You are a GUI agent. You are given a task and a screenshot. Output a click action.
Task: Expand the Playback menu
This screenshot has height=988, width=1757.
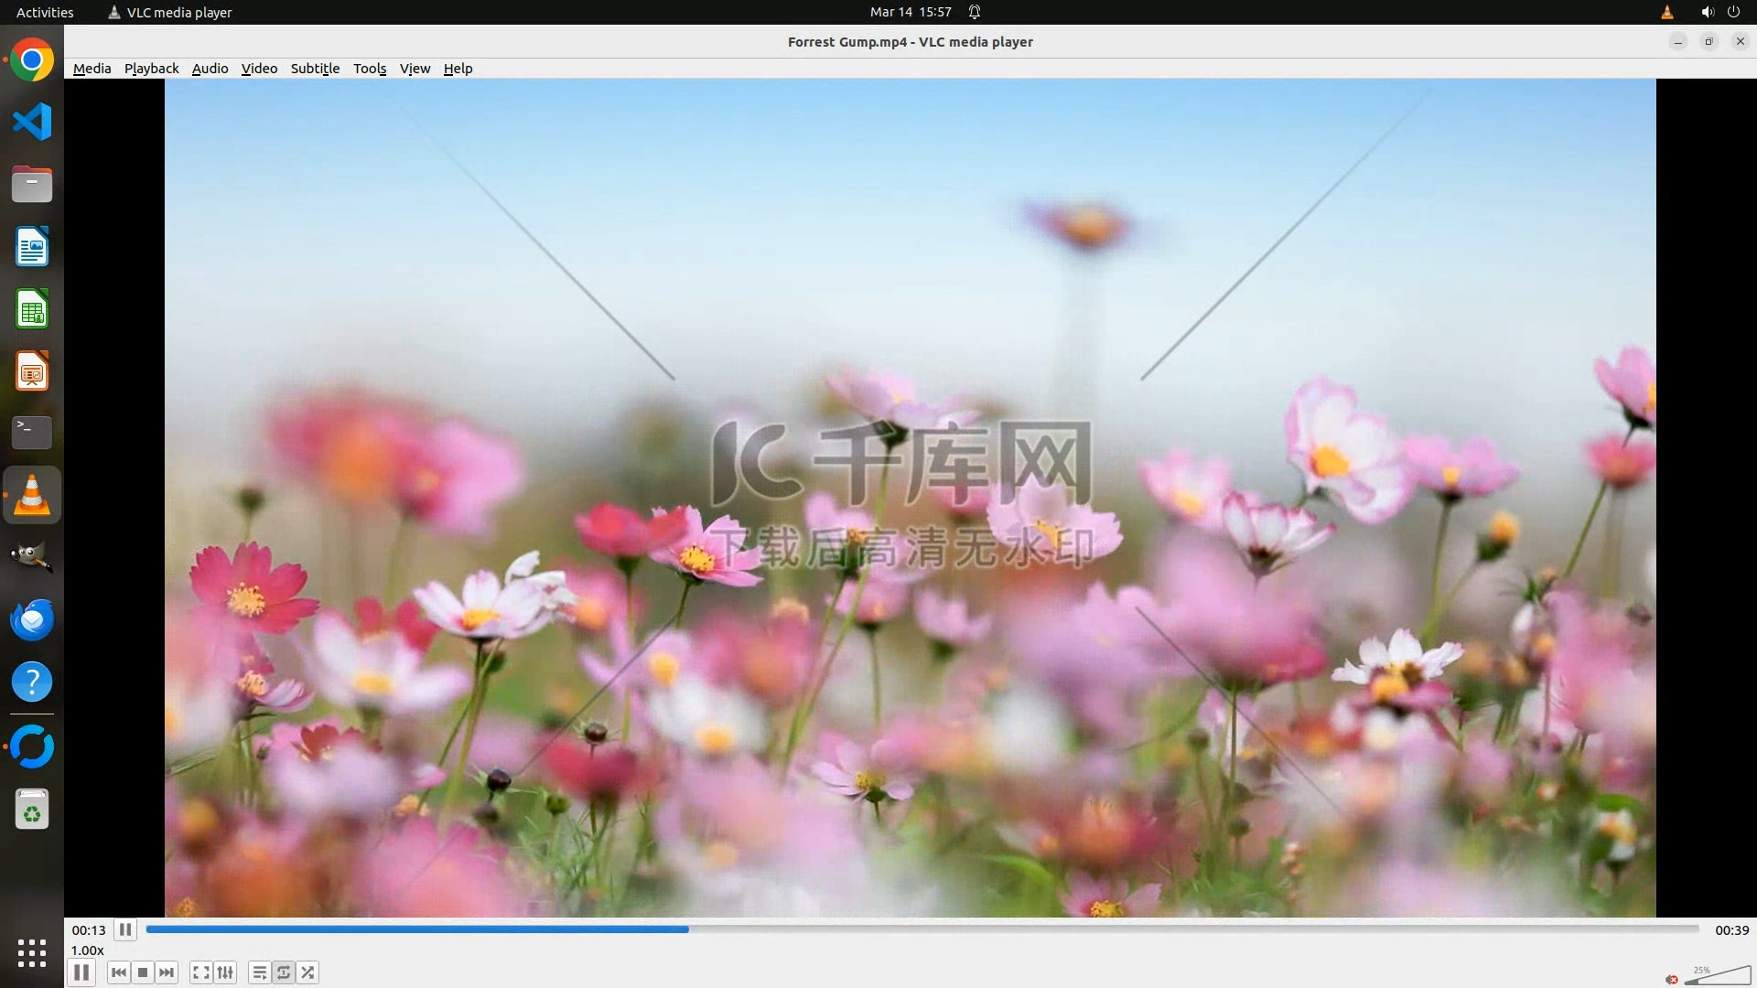point(151,69)
